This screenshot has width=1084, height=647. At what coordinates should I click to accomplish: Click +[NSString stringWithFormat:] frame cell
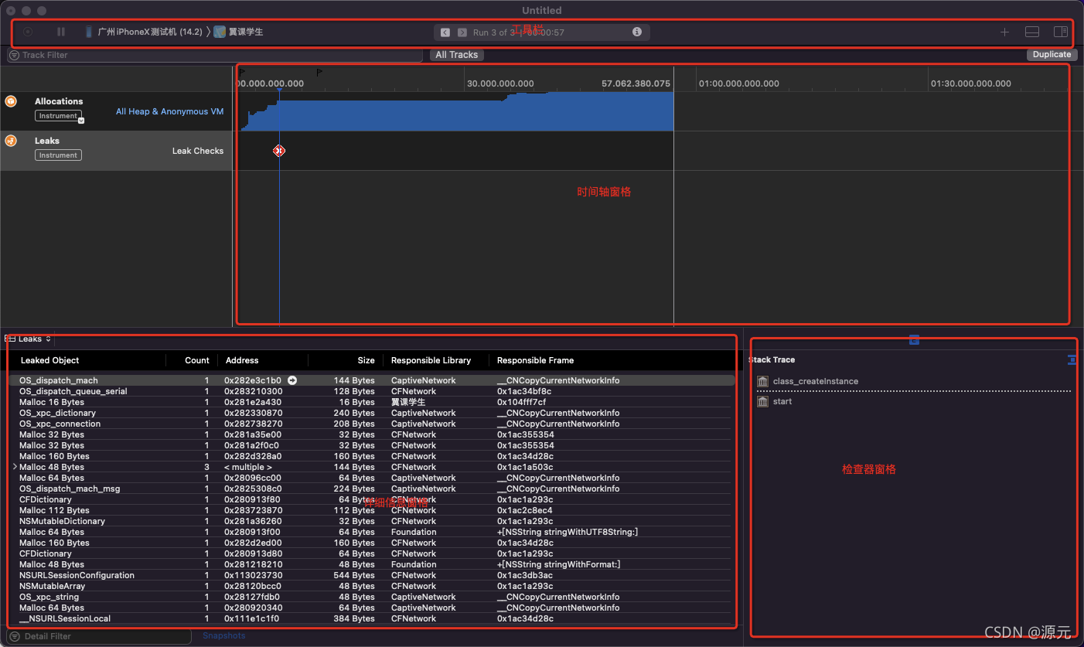[x=559, y=564]
